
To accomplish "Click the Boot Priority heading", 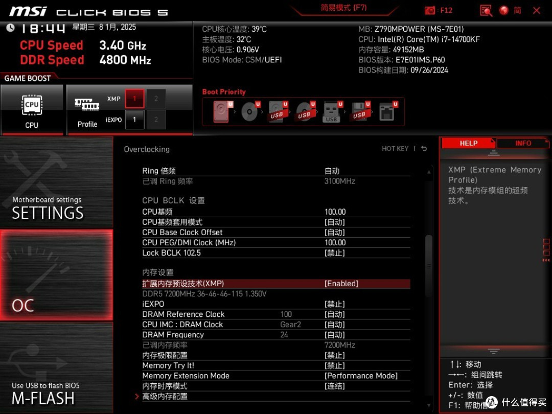I will [x=224, y=92].
